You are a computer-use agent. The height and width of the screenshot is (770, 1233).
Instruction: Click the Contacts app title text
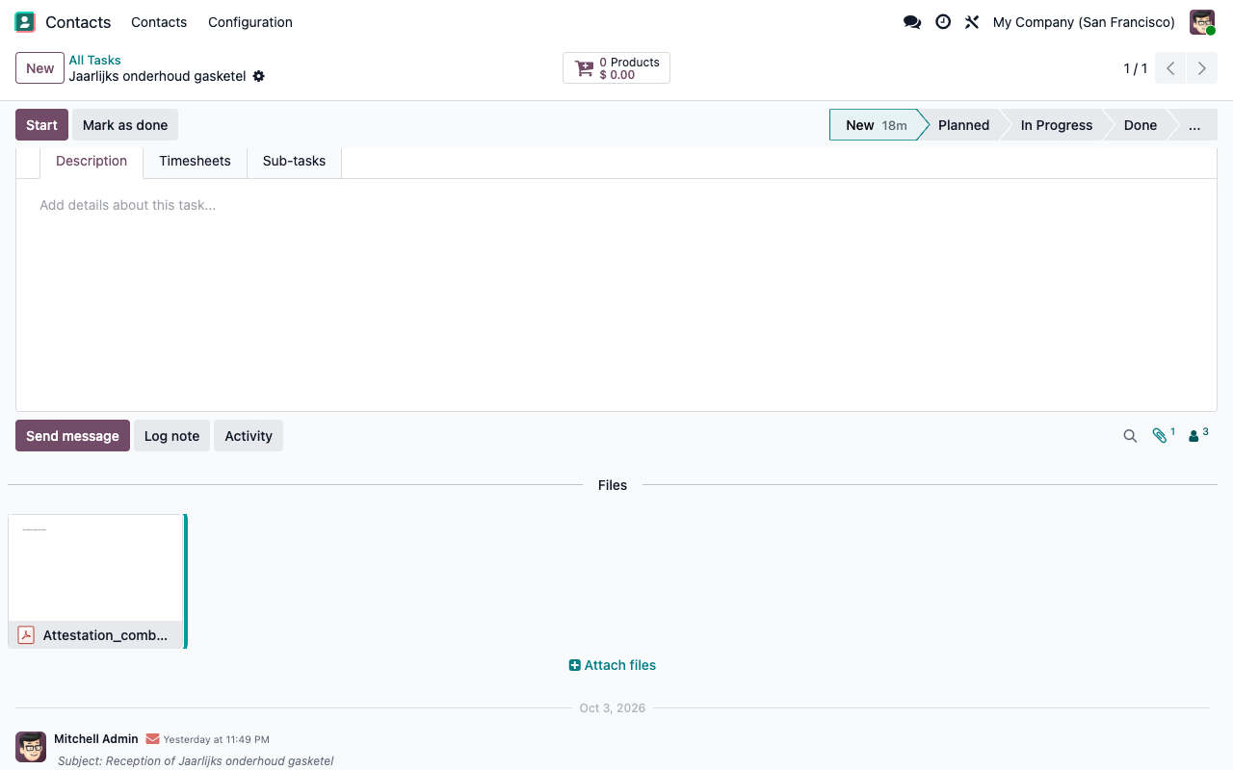78,22
